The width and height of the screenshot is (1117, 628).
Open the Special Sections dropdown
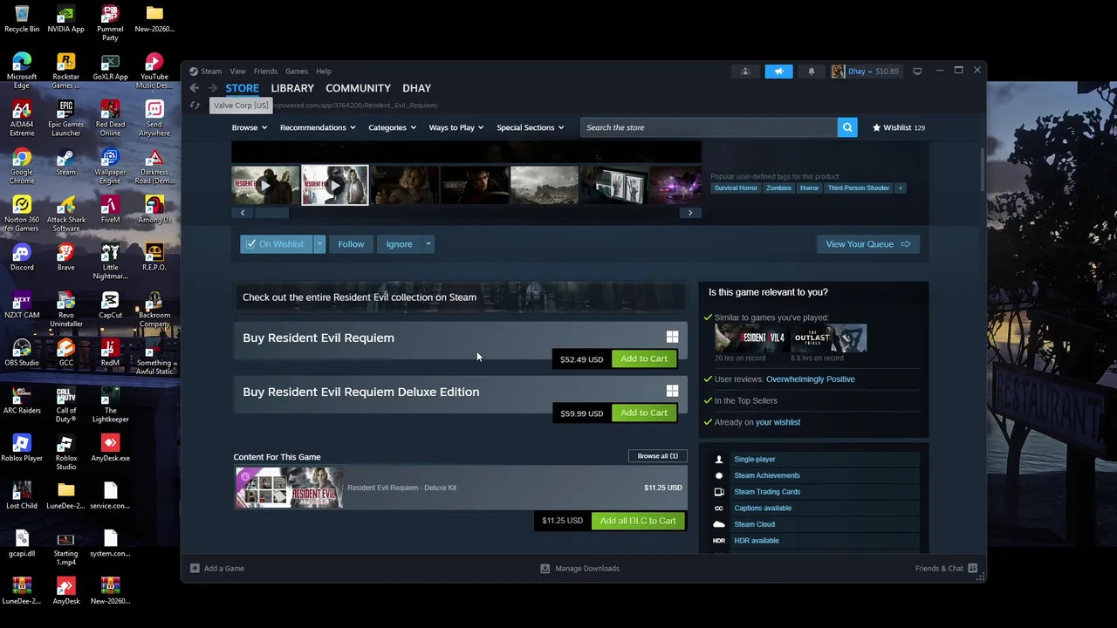[530, 127]
